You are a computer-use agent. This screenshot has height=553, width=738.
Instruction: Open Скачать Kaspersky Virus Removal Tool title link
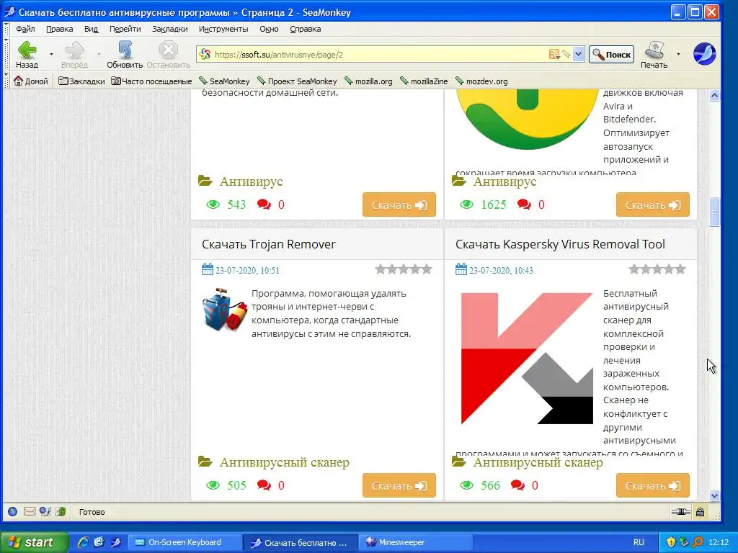560,244
